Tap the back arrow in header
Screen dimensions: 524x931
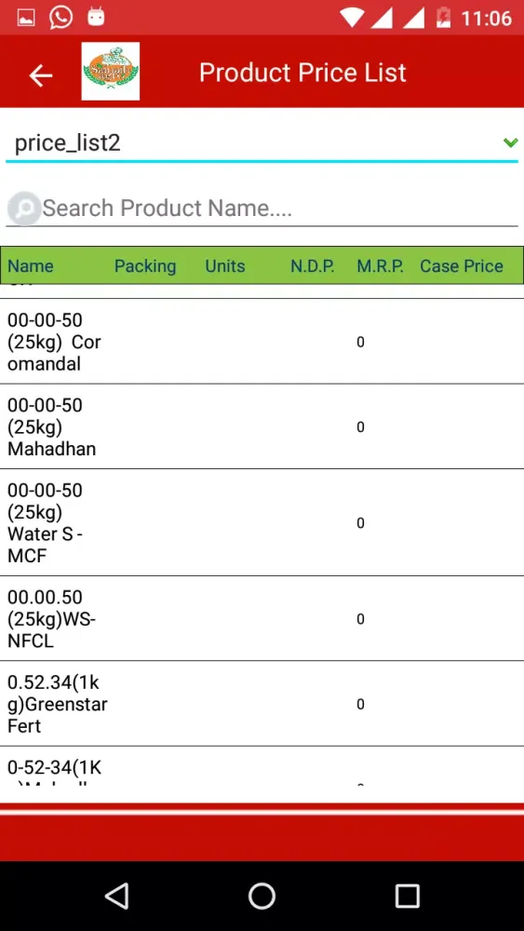[40, 74]
